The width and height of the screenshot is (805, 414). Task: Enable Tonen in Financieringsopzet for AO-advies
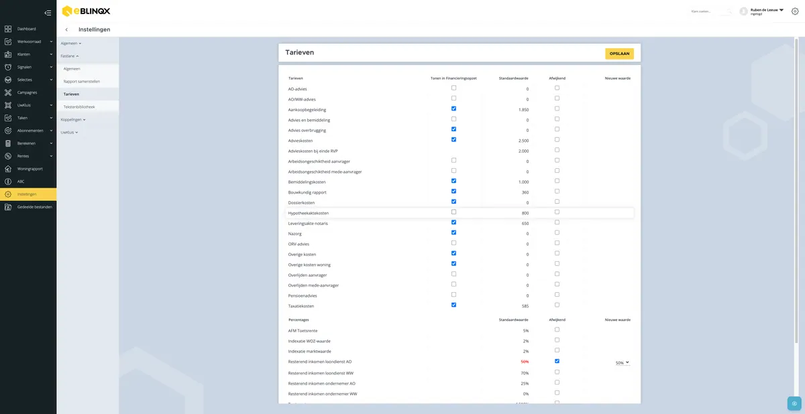tap(454, 88)
